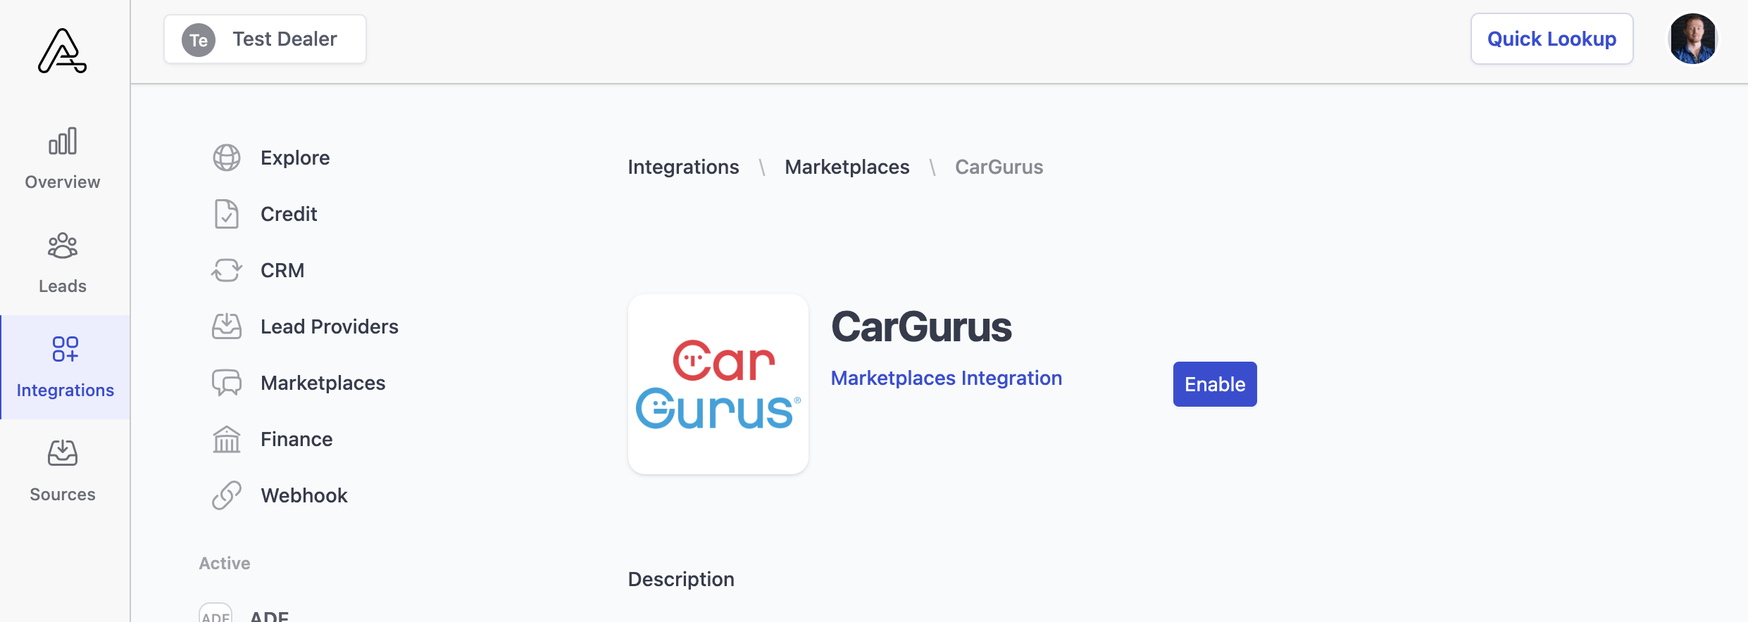
Task: Go to Leads people icon
Action: 63,246
